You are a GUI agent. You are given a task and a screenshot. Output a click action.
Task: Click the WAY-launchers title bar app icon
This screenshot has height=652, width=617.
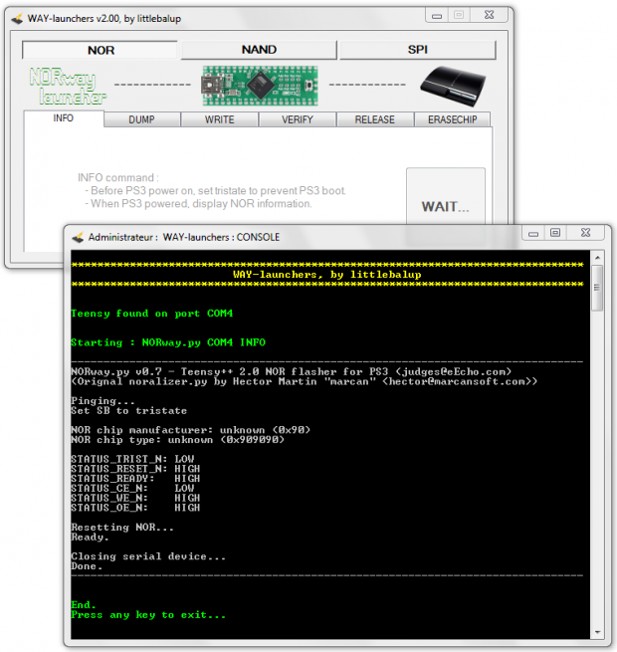18,18
